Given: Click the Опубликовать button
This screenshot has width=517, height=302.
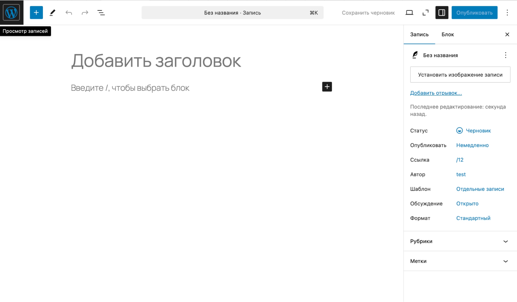Looking at the screenshot, I should (x=474, y=12).
